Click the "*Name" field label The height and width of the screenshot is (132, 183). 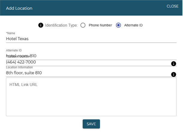click(x=10, y=33)
